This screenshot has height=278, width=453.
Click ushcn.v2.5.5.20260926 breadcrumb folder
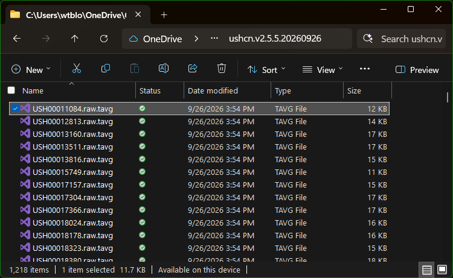click(x=275, y=39)
